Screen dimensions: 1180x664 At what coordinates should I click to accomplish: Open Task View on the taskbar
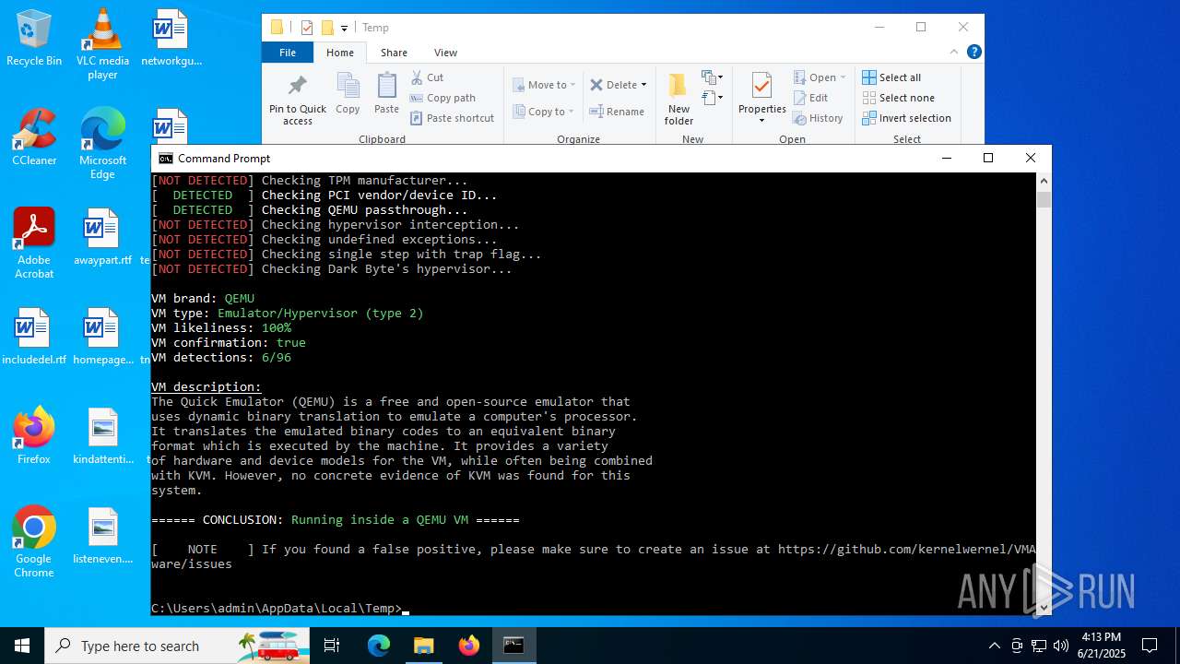(333, 646)
